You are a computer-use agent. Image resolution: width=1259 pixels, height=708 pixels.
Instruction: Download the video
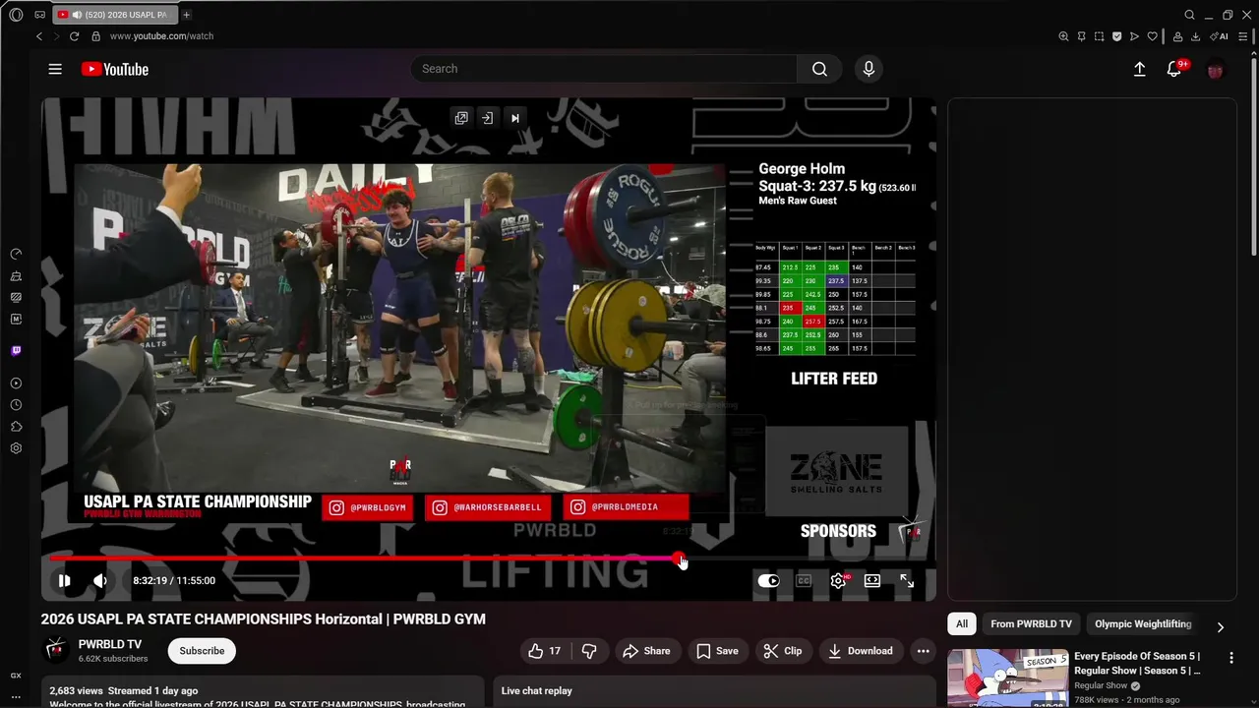click(x=861, y=651)
